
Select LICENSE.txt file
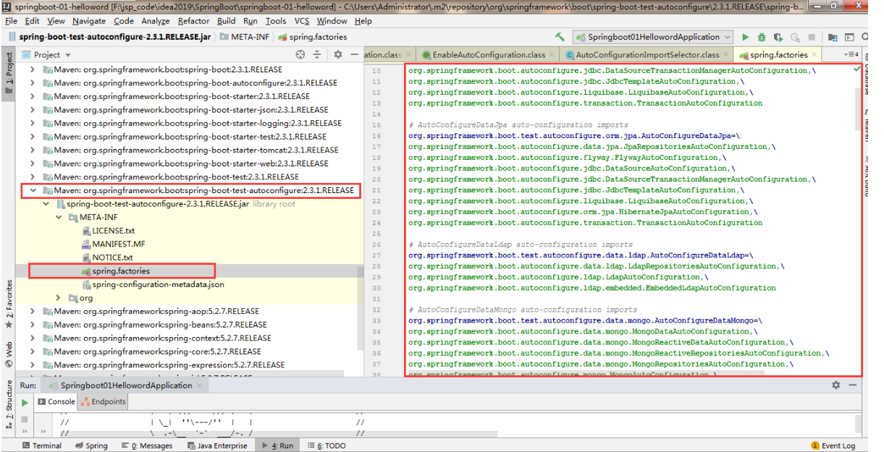coord(108,231)
